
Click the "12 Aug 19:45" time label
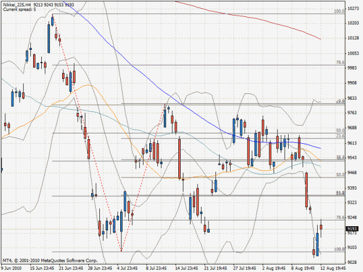coord(333,268)
